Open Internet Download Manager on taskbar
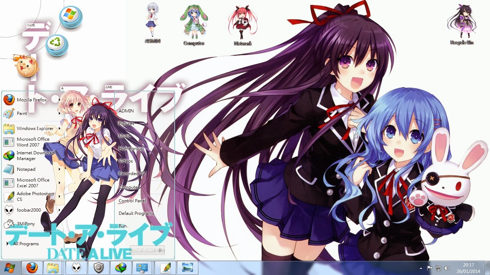 coord(121,268)
